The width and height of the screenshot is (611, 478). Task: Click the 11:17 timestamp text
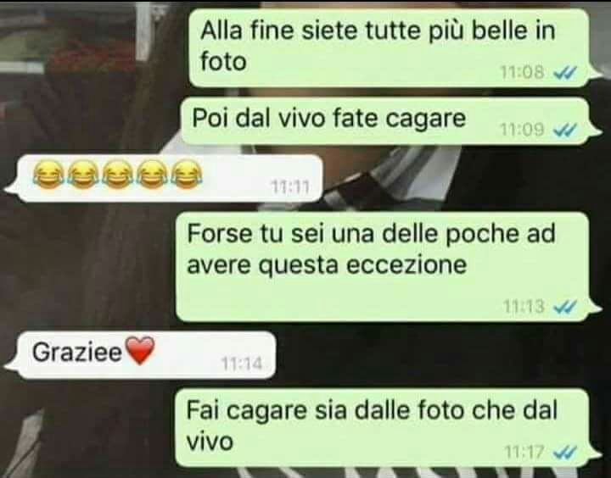coord(524,453)
